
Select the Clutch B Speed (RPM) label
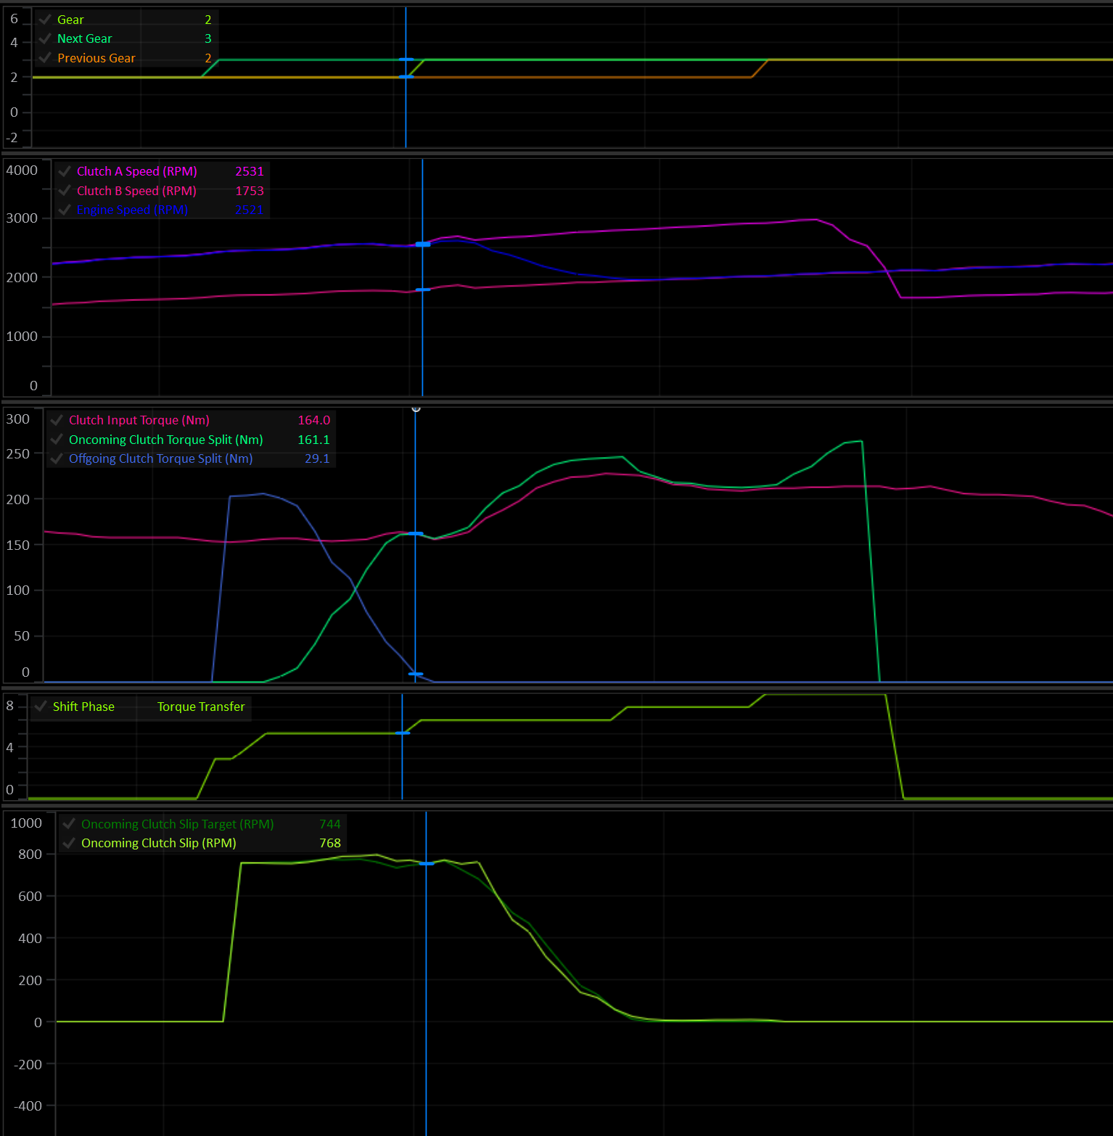point(136,191)
